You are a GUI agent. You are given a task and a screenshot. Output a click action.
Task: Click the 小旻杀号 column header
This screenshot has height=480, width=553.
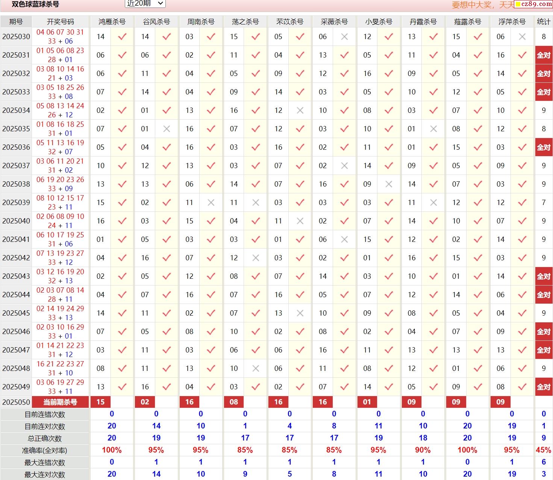(x=379, y=22)
